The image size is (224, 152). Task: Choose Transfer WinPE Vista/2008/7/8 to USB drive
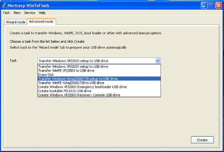99,83
